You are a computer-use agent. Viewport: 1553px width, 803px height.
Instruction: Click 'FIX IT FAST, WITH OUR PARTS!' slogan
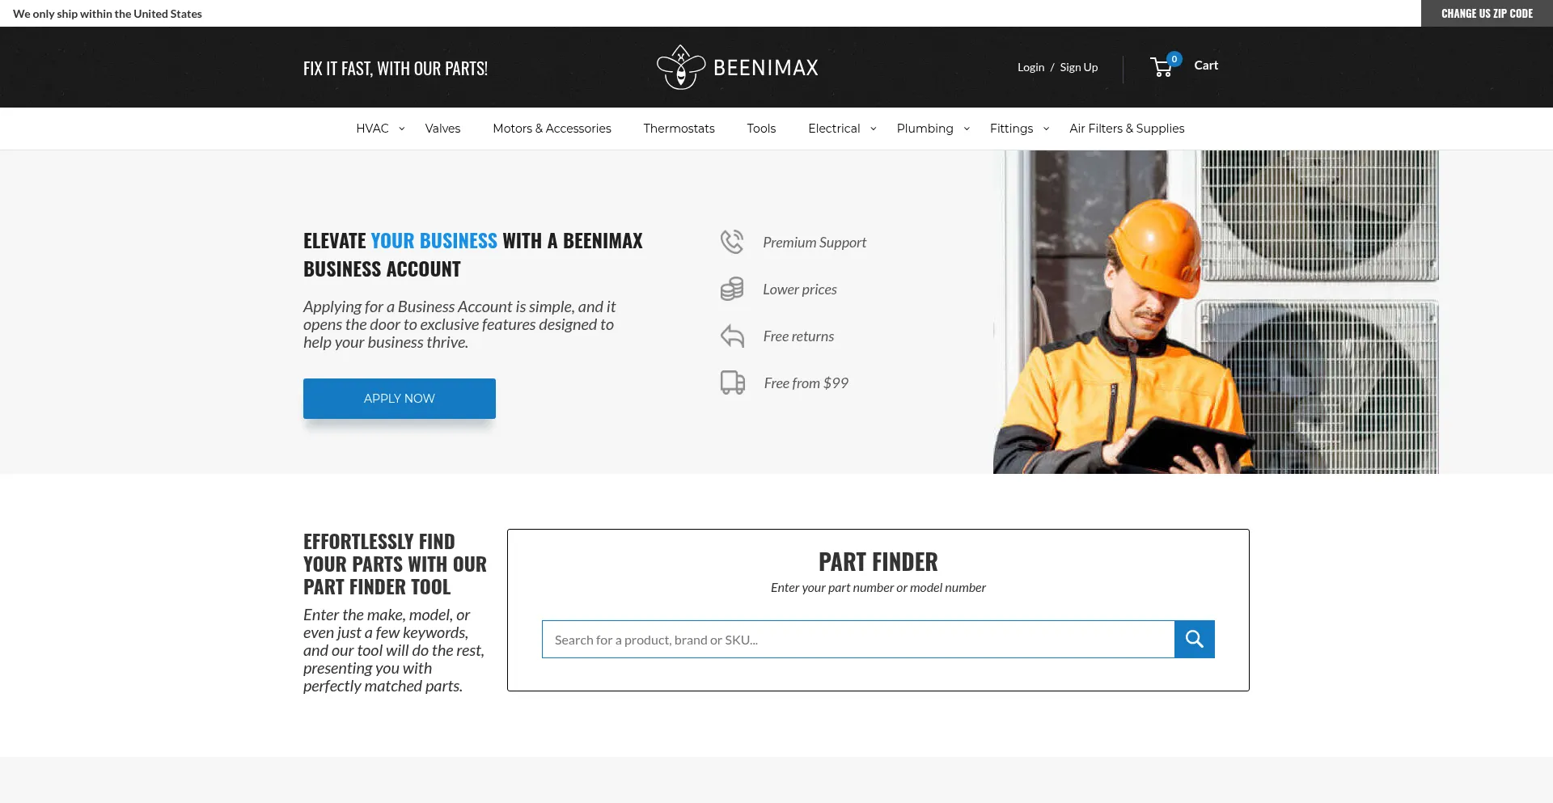(396, 69)
